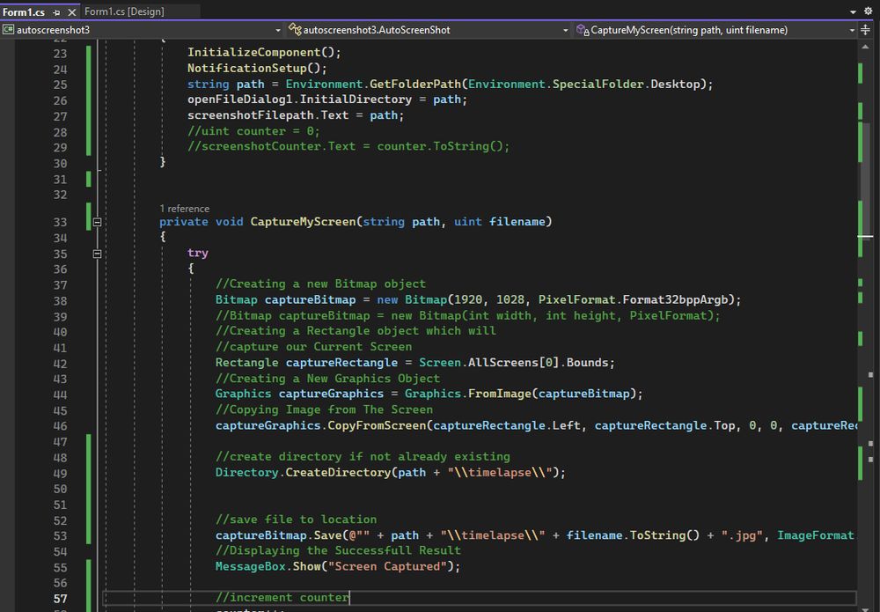The height and width of the screenshot is (612, 880).
Task: Show the open documents list dropdown arrow
Action: point(853,11)
